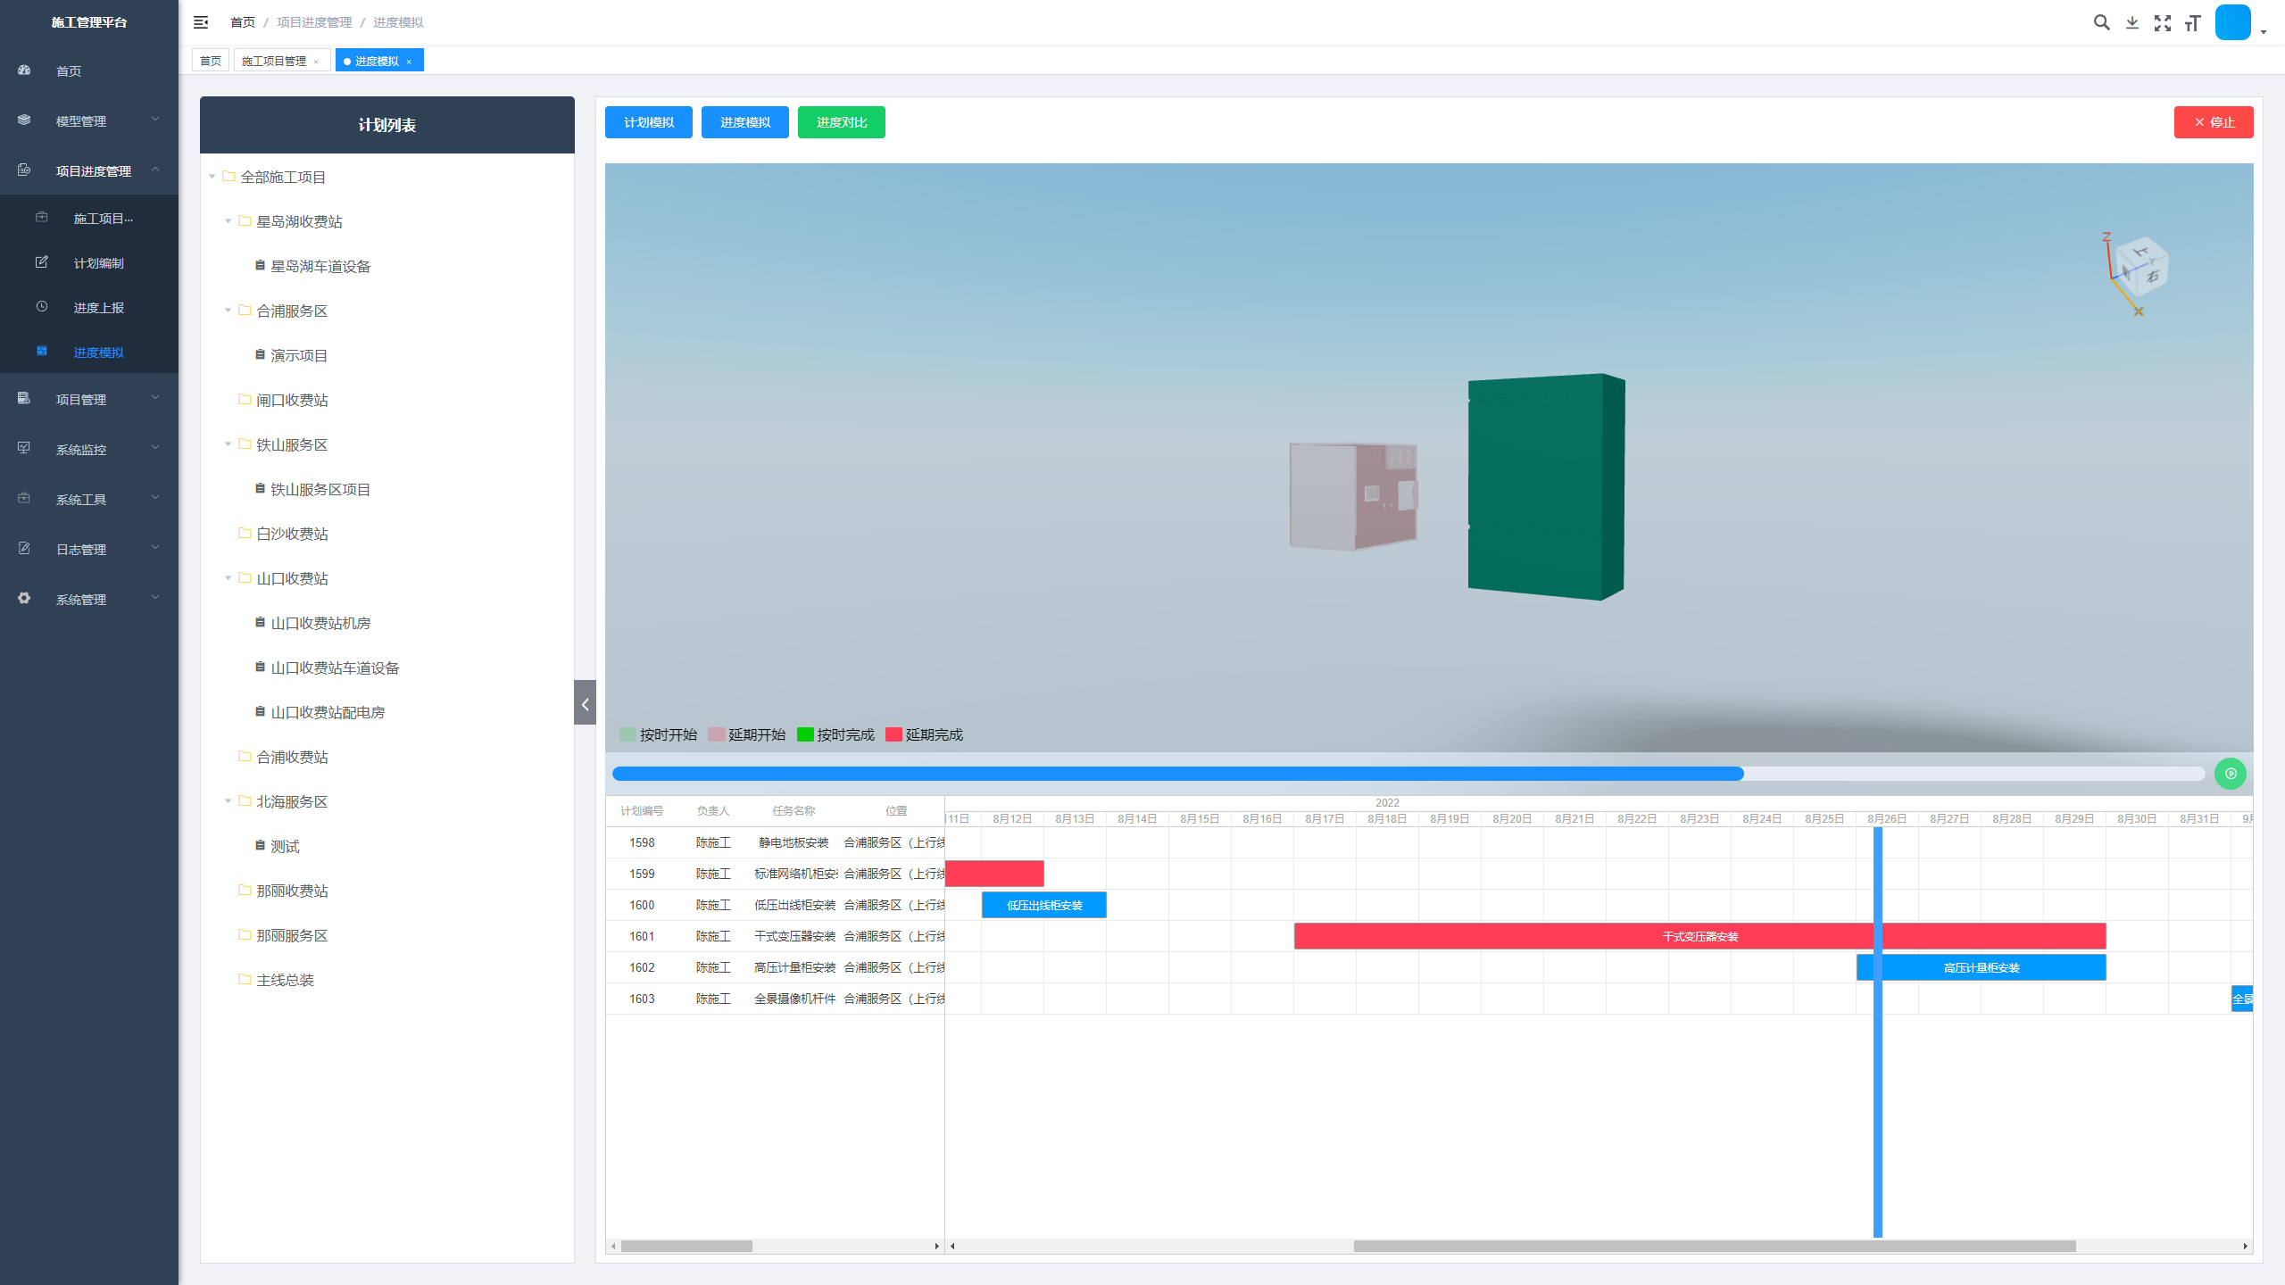2285x1285 pixels.
Task: Close the 施工项目管理 tab
Action: (x=316, y=62)
